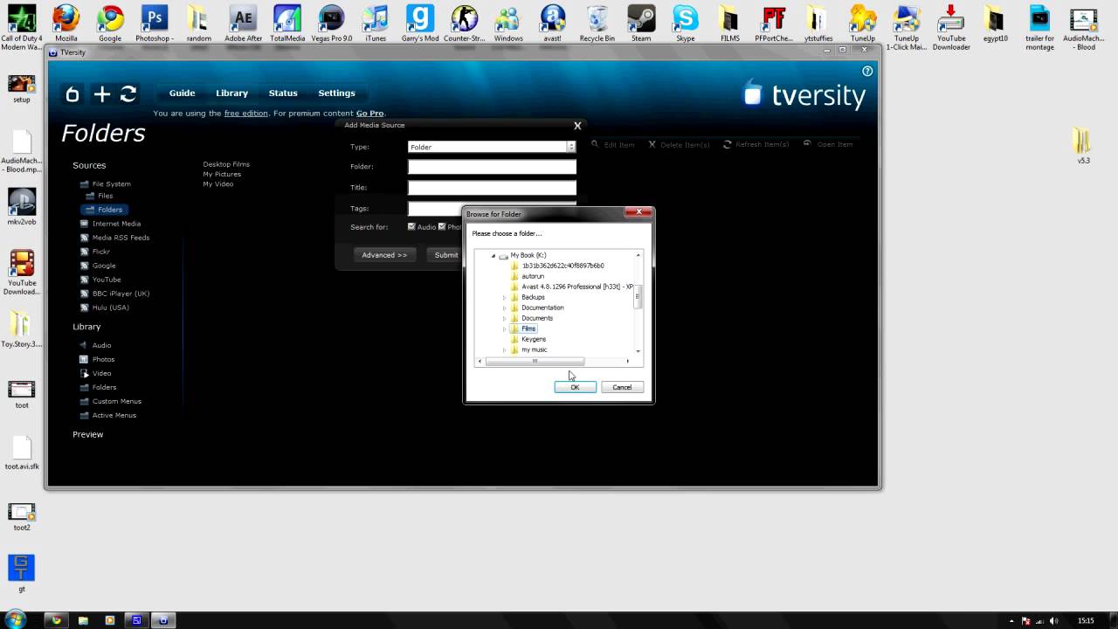Toggle the Audio search checkbox
Viewport: 1118px width, 629px height.
point(411,227)
